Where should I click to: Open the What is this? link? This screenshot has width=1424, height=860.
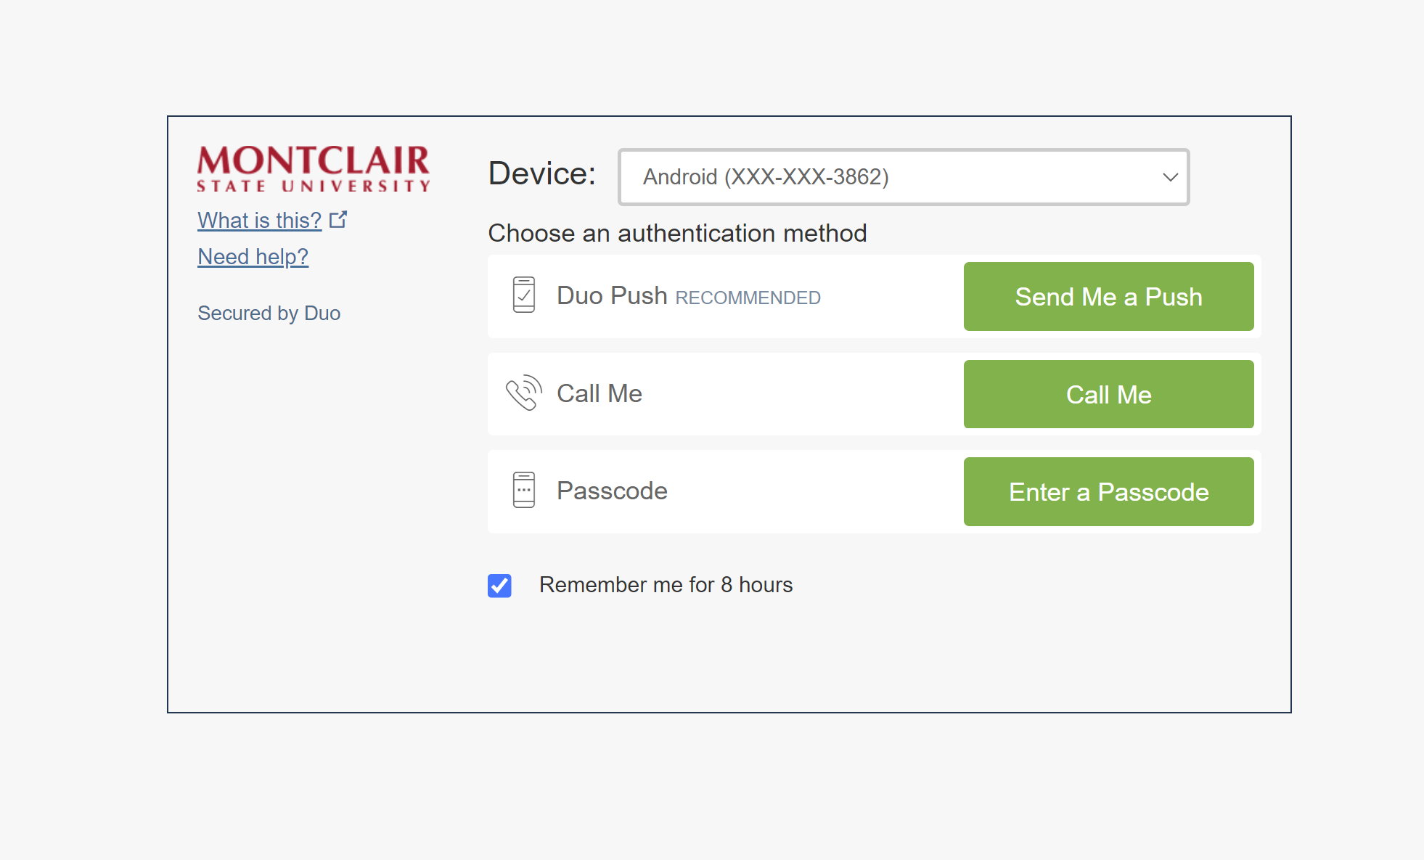259,220
